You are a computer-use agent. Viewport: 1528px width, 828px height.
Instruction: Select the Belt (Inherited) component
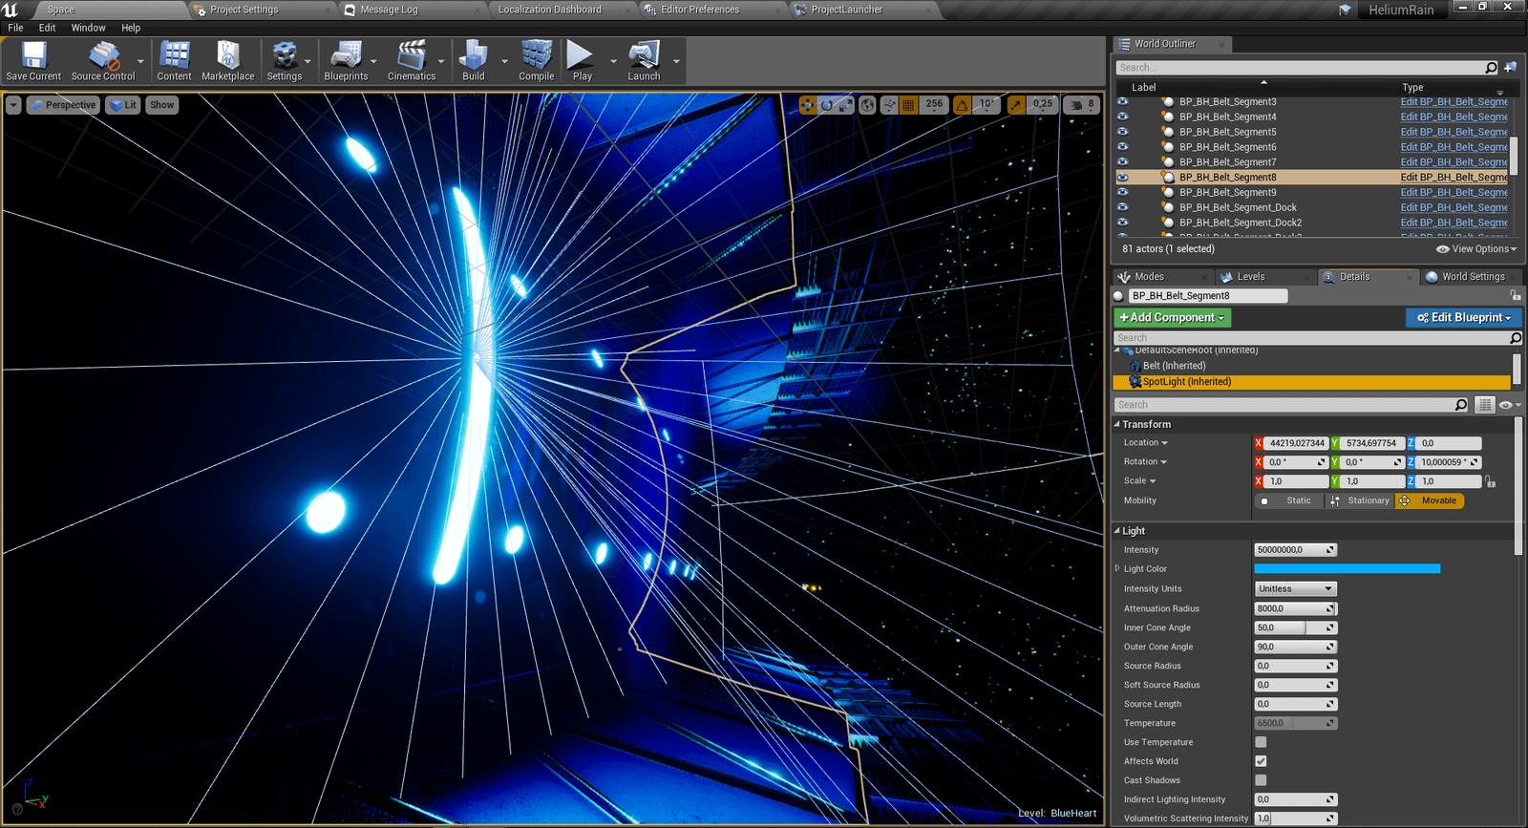(x=1174, y=366)
